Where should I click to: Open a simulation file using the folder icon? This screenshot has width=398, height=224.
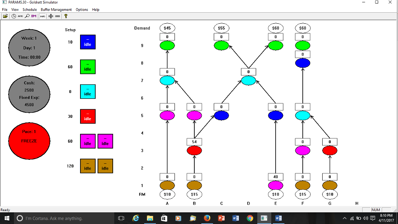(6, 16)
